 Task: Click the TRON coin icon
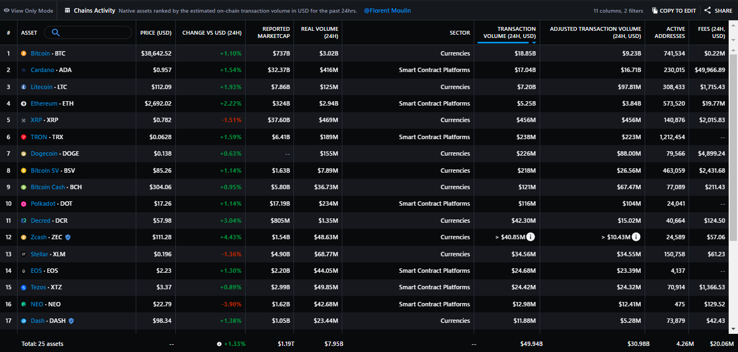(x=24, y=137)
